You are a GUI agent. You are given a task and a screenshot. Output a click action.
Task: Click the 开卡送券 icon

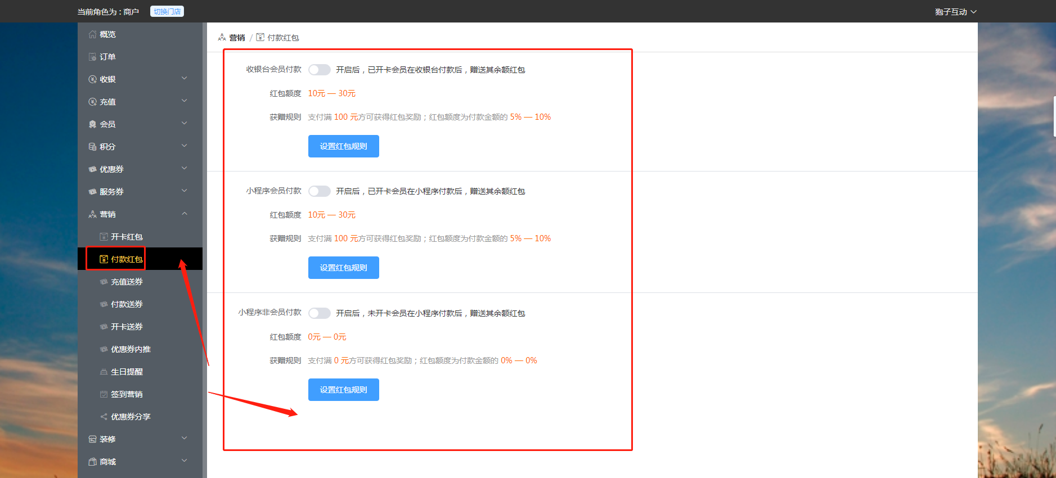[104, 327]
